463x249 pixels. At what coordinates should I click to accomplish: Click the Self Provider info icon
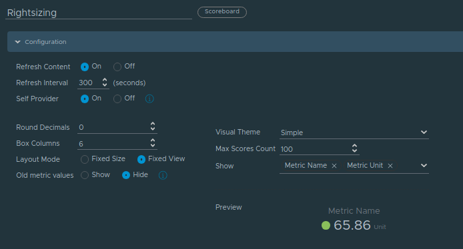coord(149,99)
